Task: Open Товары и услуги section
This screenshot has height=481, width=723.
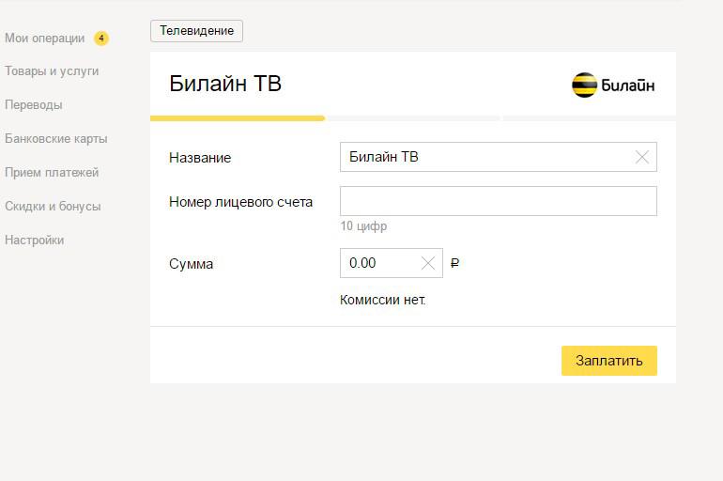Action: [x=52, y=71]
